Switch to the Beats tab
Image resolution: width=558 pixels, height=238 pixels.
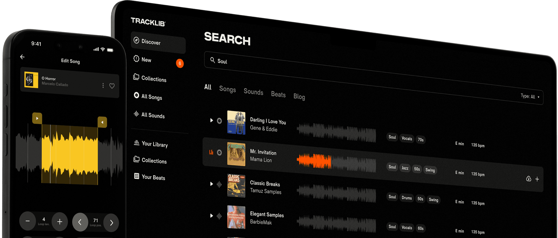pos(278,94)
